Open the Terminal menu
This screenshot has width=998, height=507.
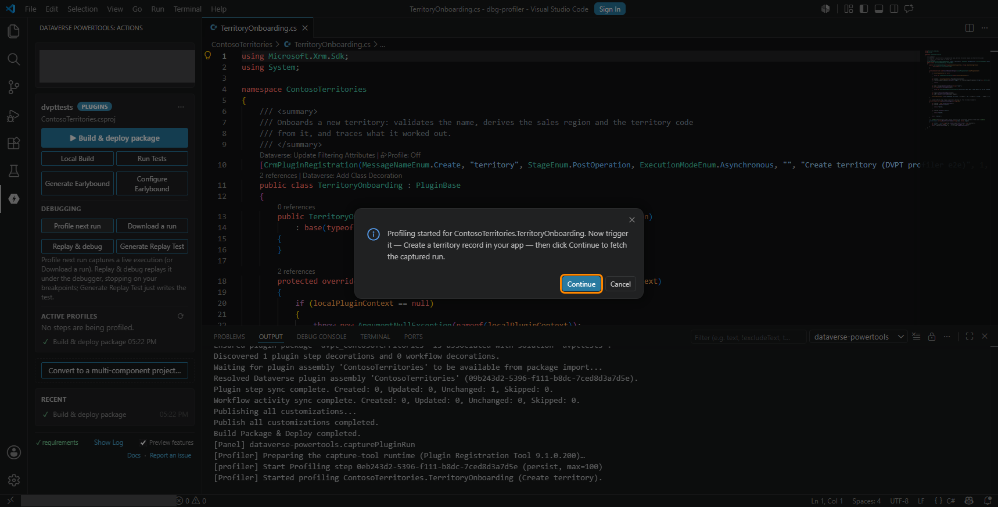pos(188,9)
